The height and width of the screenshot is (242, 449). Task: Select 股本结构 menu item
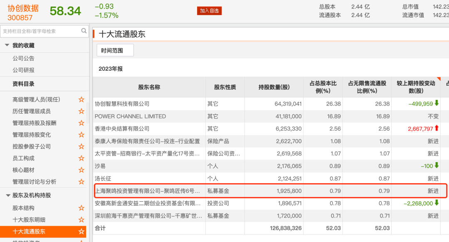[23, 208]
